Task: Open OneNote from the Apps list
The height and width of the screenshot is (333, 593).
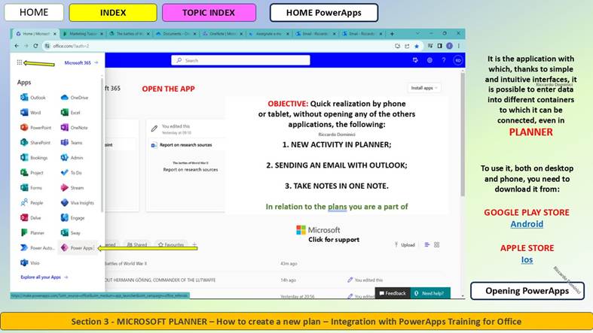Action: point(74,128)
